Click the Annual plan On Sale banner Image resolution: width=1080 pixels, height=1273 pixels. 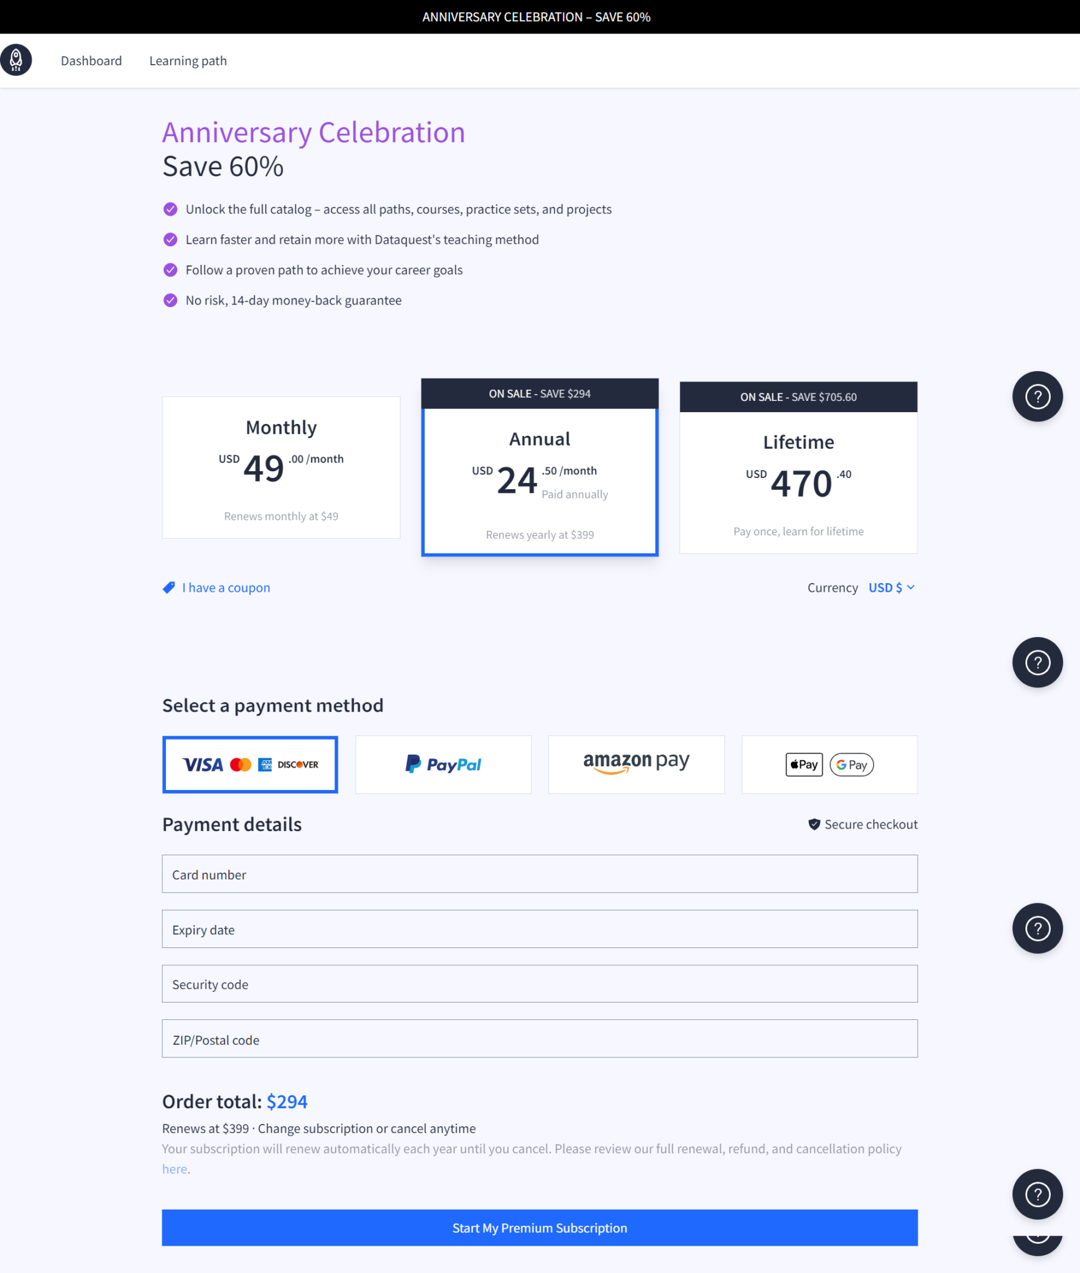tap(540, 393)
